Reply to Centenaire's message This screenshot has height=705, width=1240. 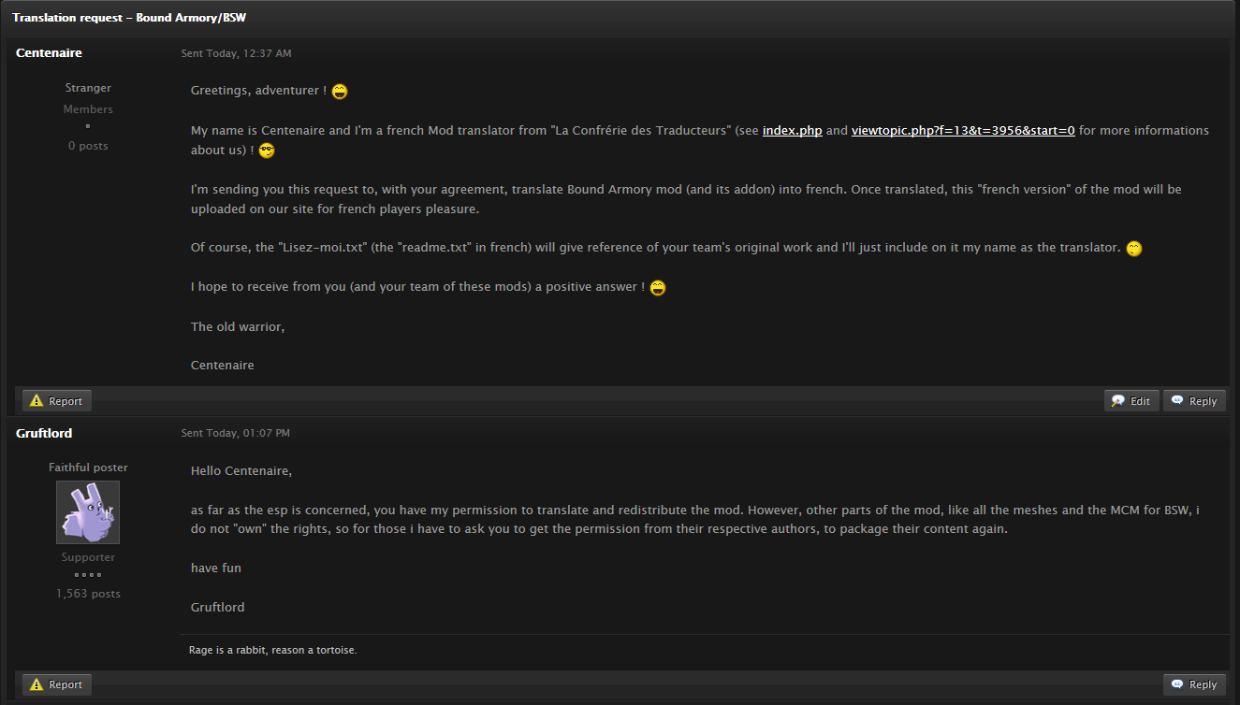click(x=1194, y=401)
